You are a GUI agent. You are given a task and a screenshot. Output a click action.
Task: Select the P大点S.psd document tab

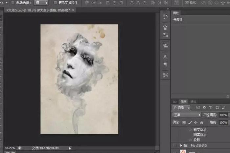38,10
